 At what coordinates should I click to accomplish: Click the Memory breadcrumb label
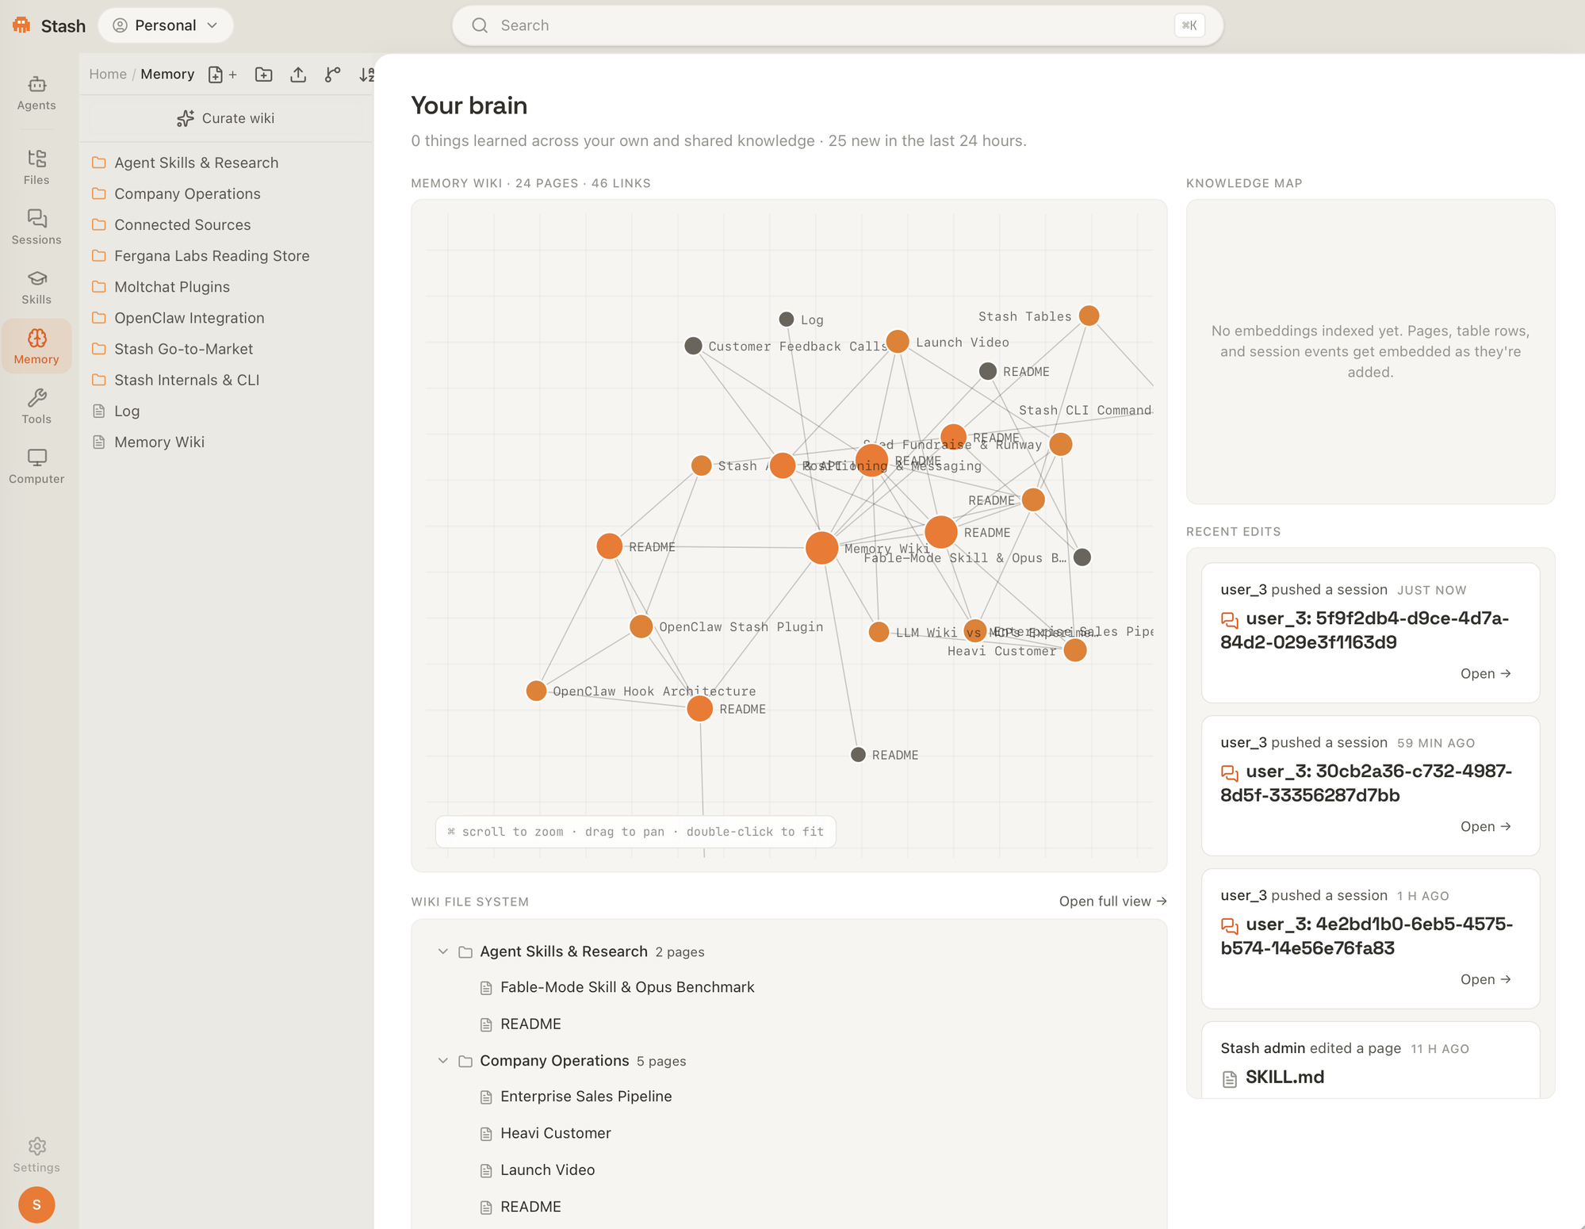(167, 74)
